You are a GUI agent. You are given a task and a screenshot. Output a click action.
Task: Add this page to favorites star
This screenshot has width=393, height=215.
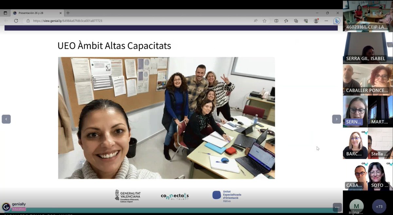tap(264, 21)
